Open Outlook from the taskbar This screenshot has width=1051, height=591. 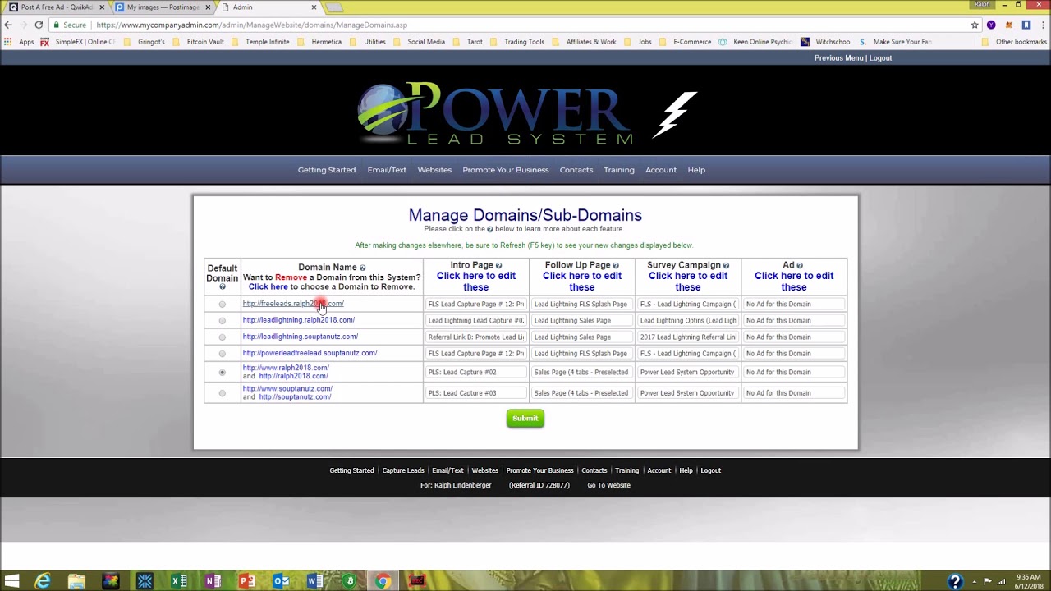tap(281, 581)
